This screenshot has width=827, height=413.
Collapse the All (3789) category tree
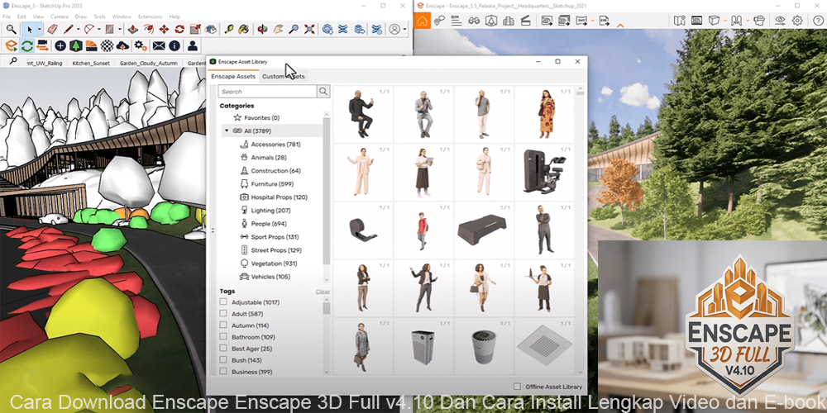227,131
